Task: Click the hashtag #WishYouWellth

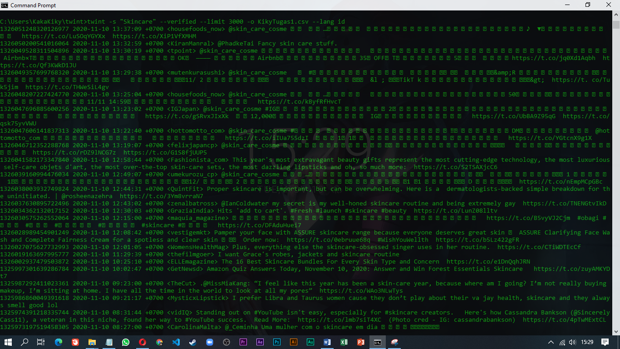Action: tap(403, 240)
